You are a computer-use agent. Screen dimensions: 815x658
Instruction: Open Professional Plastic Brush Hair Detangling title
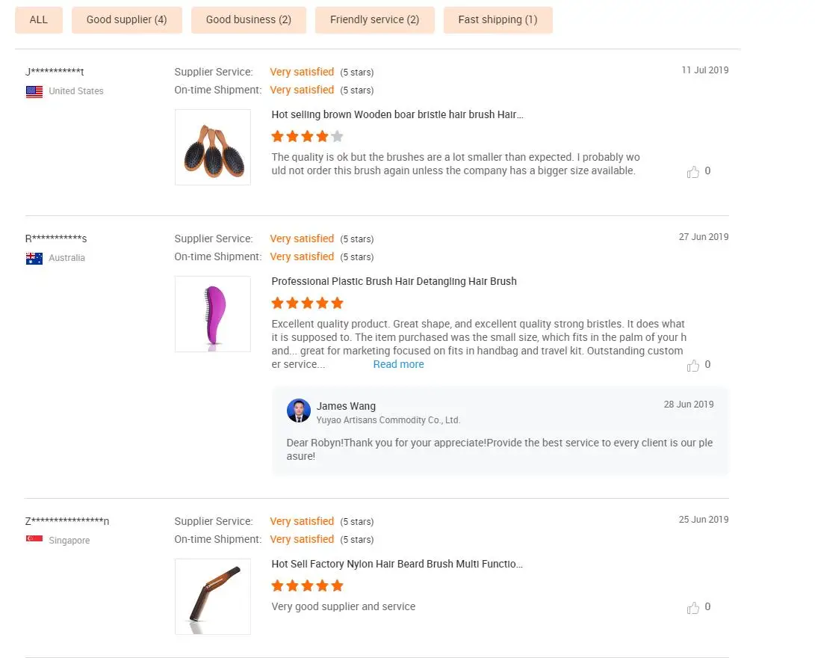tap(394, 281)
